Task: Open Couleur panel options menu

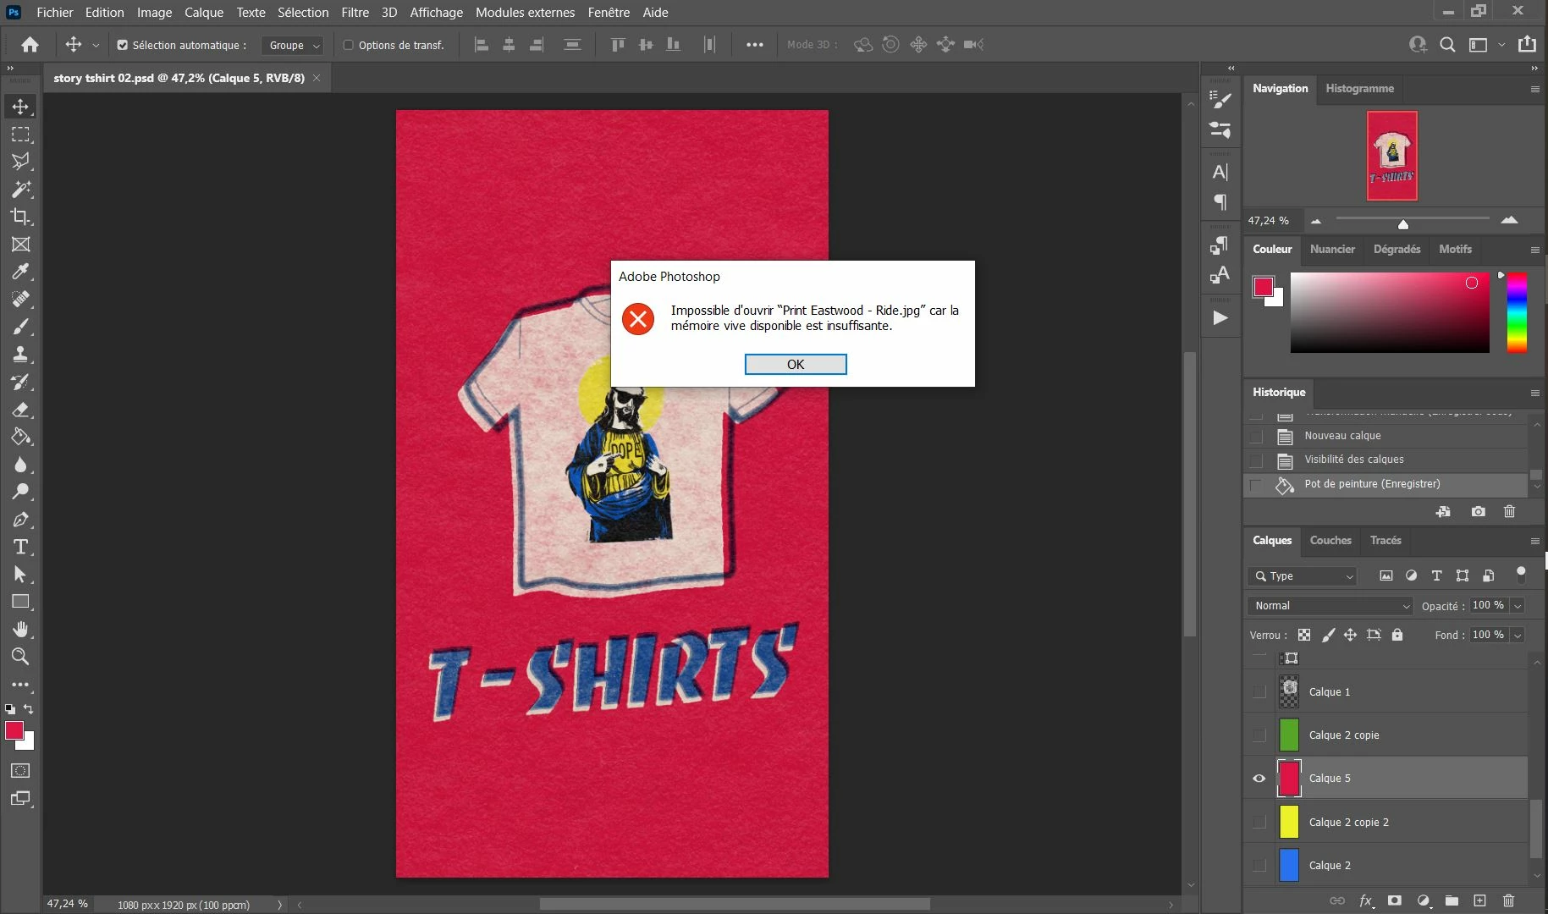Action: pos(1534,250)
